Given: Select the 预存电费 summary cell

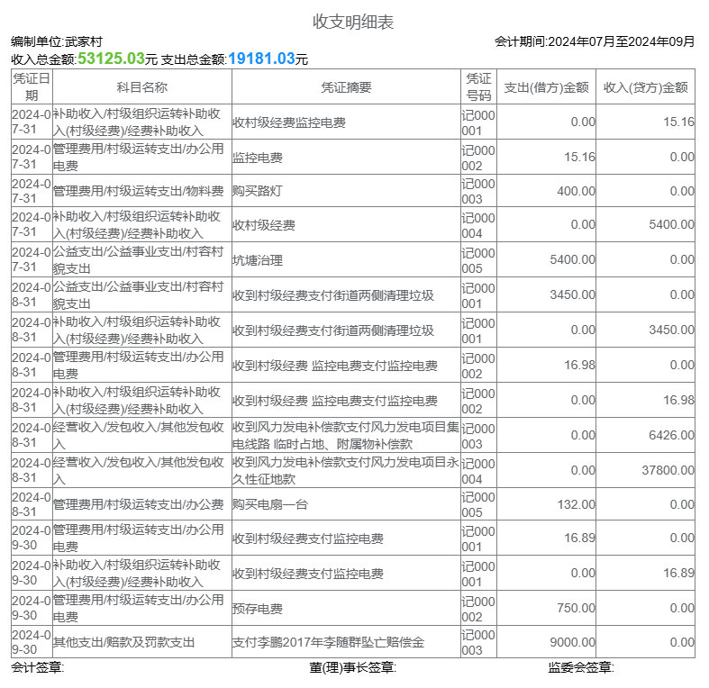Looking at the screenshot, I should pos(258,608).
